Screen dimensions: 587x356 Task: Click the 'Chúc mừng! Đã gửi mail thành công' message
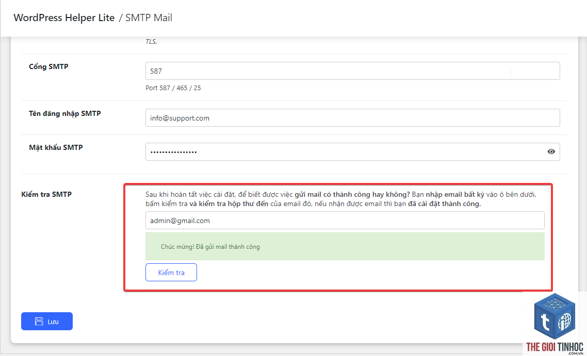click(210, 246)
